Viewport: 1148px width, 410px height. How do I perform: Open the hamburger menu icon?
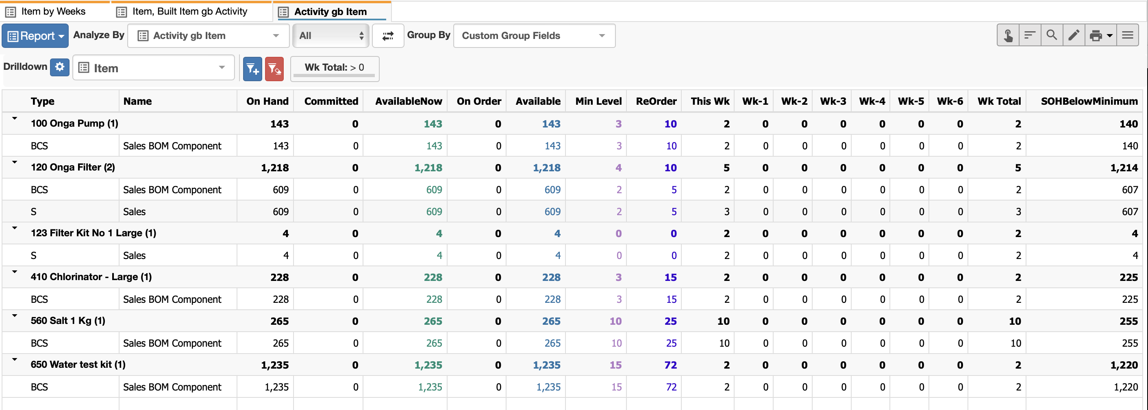(x=1128, y=35)
